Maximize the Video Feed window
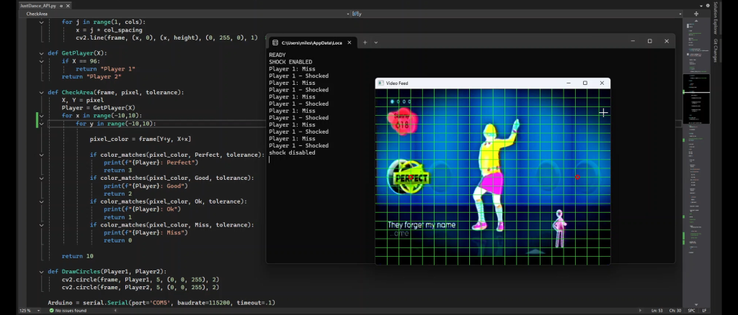The width and height of the screenshot is (738, 315). [584, 83]
